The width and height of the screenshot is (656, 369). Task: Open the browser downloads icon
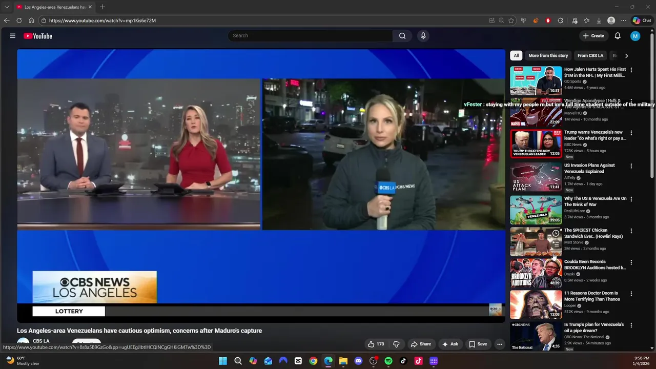click(599, 20)
